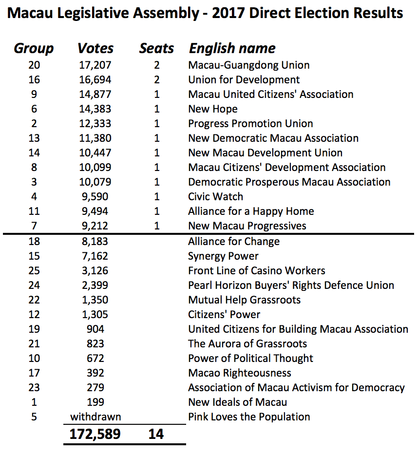This screenshot has width=418, height=455.
Task: Select the total seats 14 cell
Action: click(x=156, y=434)
